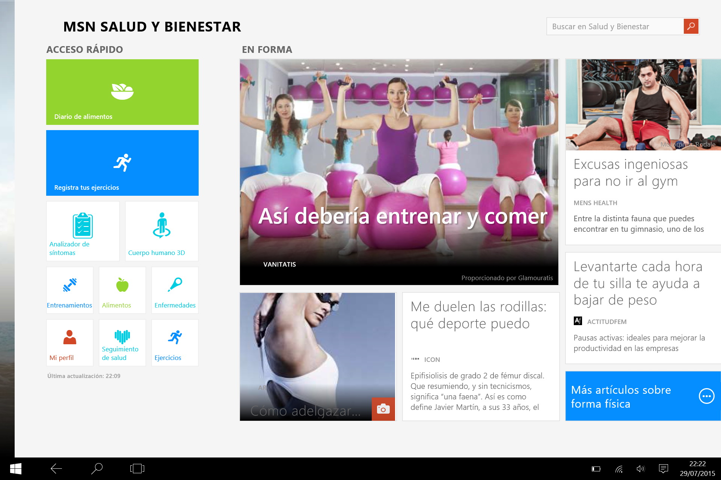Screen dimensions: 721x480
Task: Click the En Forma section heading
Action: 267,49
